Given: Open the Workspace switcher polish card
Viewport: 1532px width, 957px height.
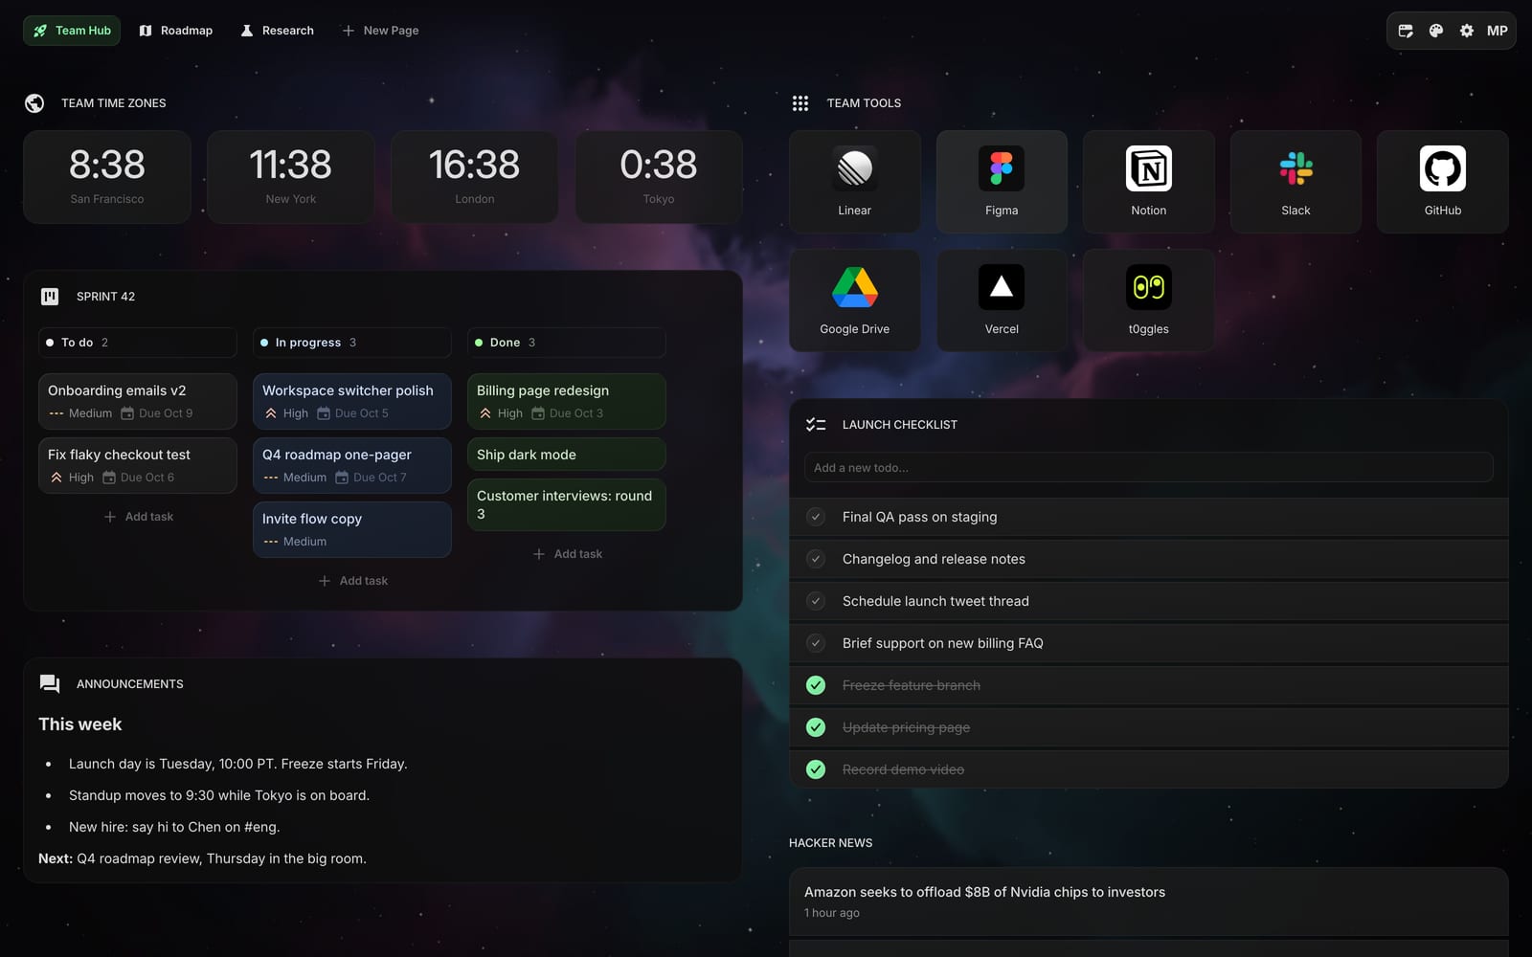Looking at the screenshot, I should click(352, 401).
